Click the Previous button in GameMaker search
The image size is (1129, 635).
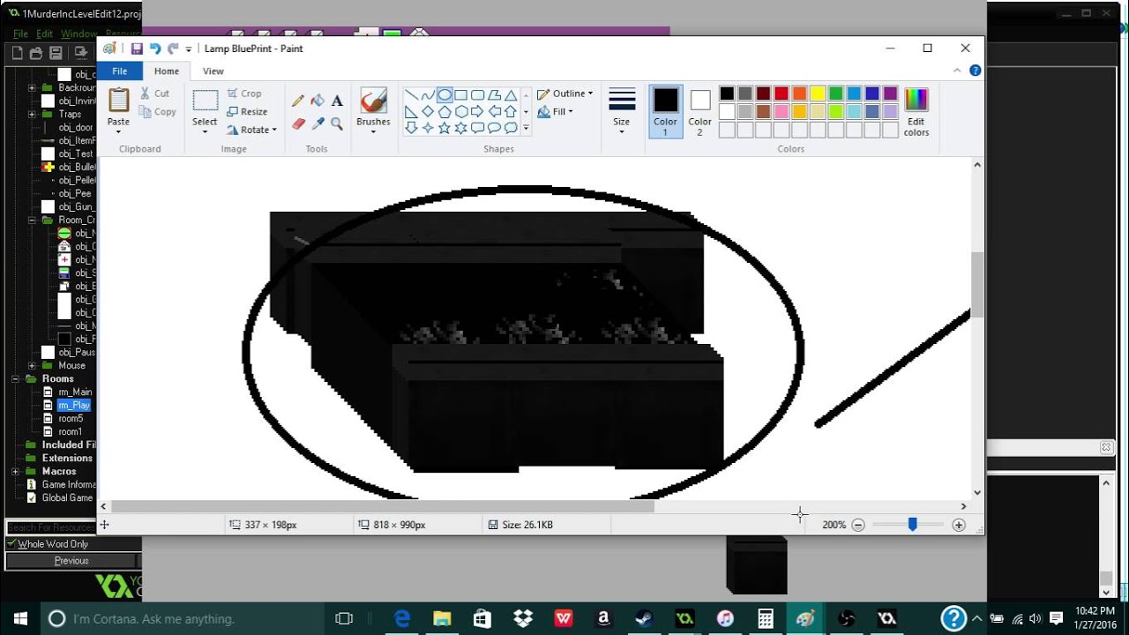pos(71,561)
